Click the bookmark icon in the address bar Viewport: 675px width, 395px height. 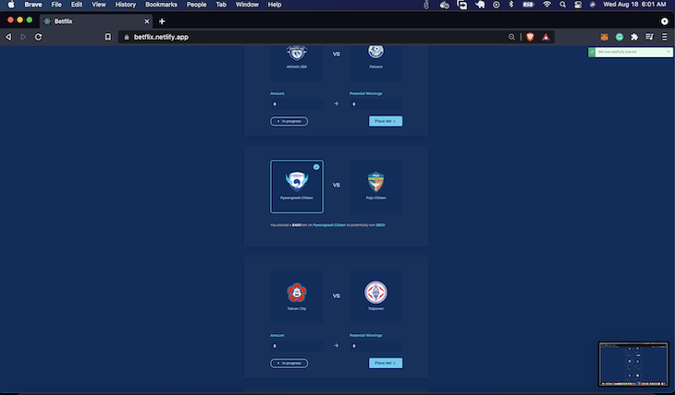[108, 37]
